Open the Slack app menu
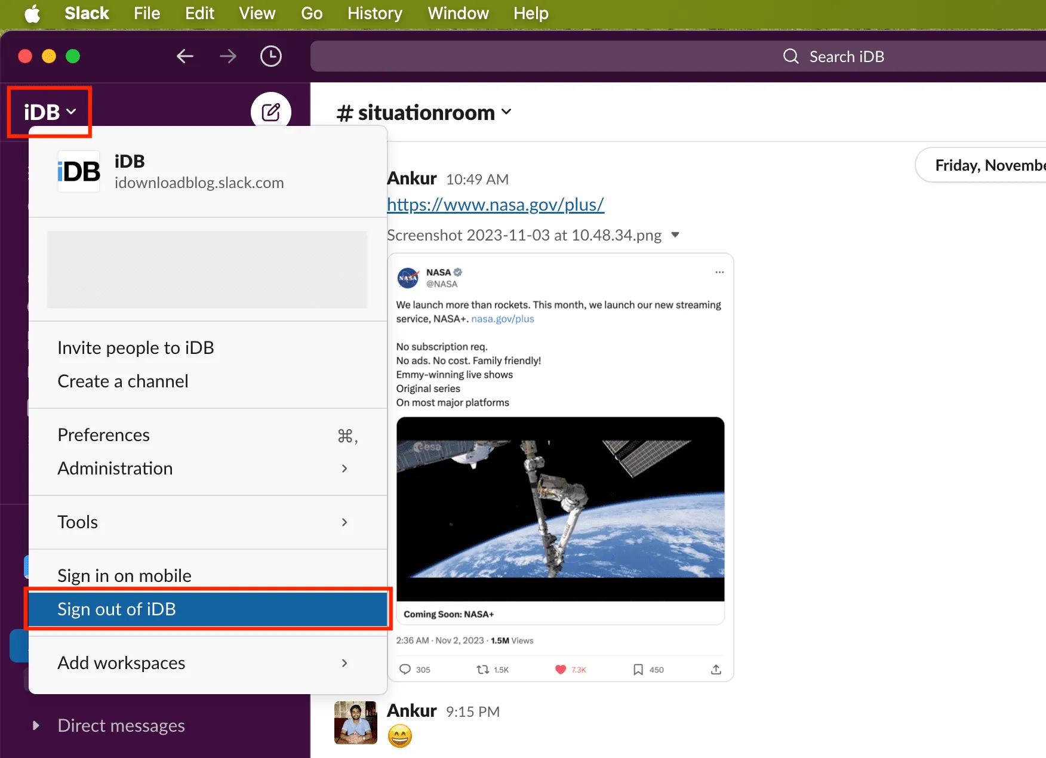The image size is (1046, 758). (87, 13)
